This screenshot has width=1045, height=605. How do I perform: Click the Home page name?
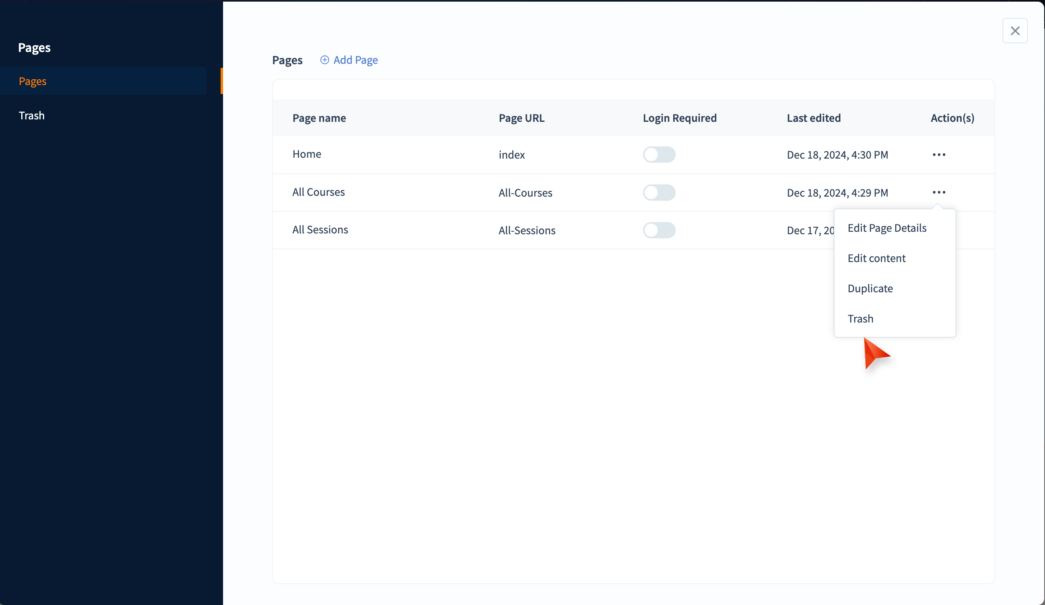[306, 155]
